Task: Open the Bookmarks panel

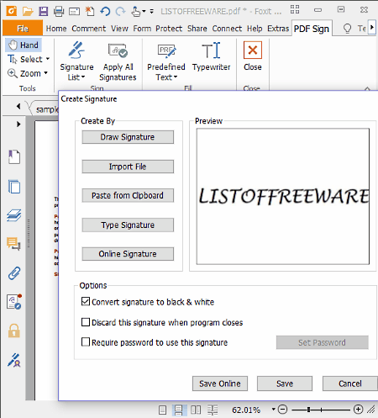Action: [x=14, y=157]
